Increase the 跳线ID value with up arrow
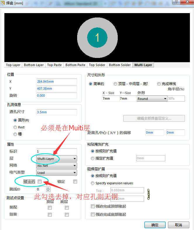The image size is (194, 230). [48, 188]
